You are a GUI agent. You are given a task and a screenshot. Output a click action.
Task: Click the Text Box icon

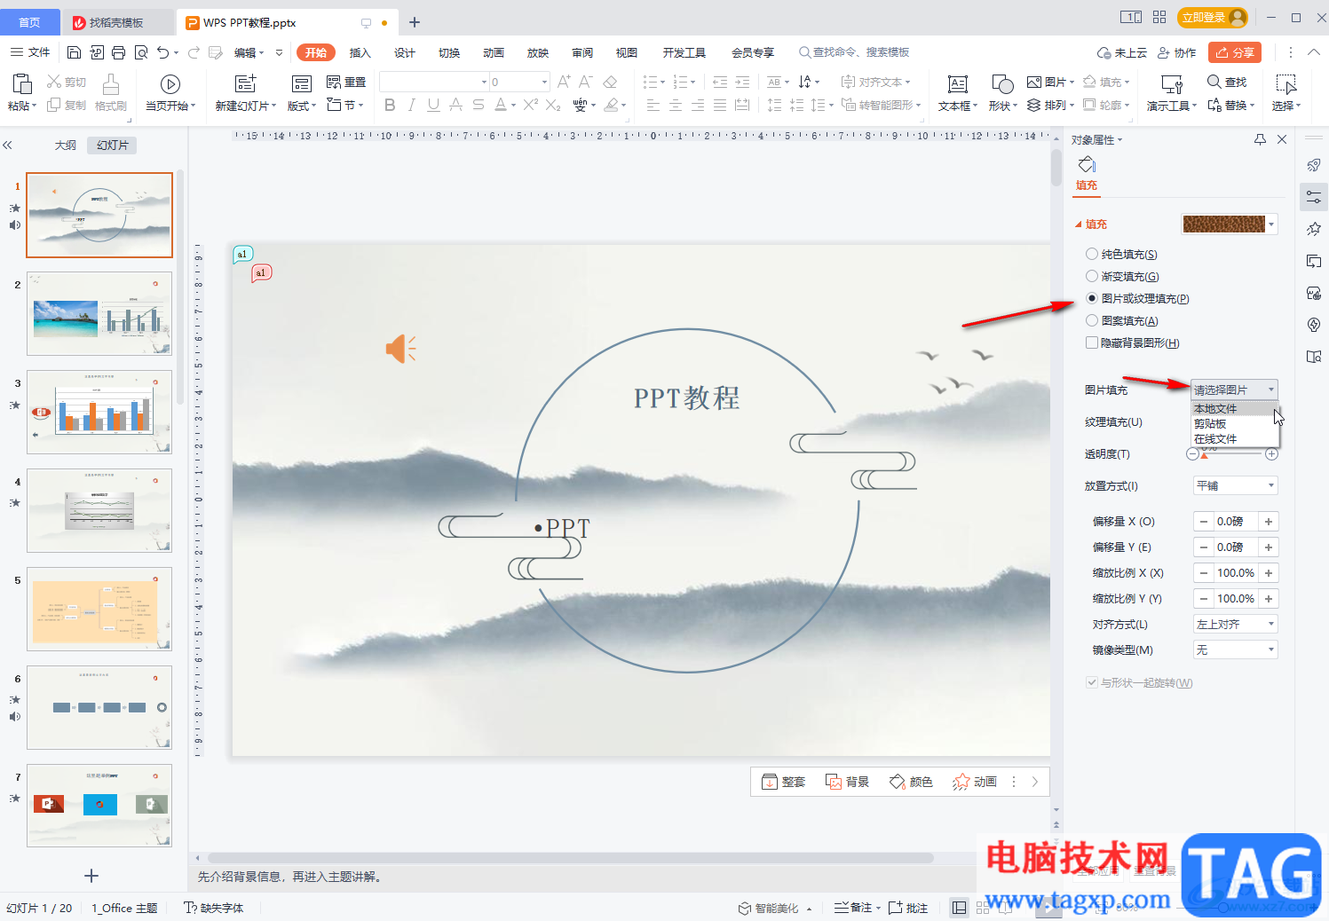(x=957, y=84)
